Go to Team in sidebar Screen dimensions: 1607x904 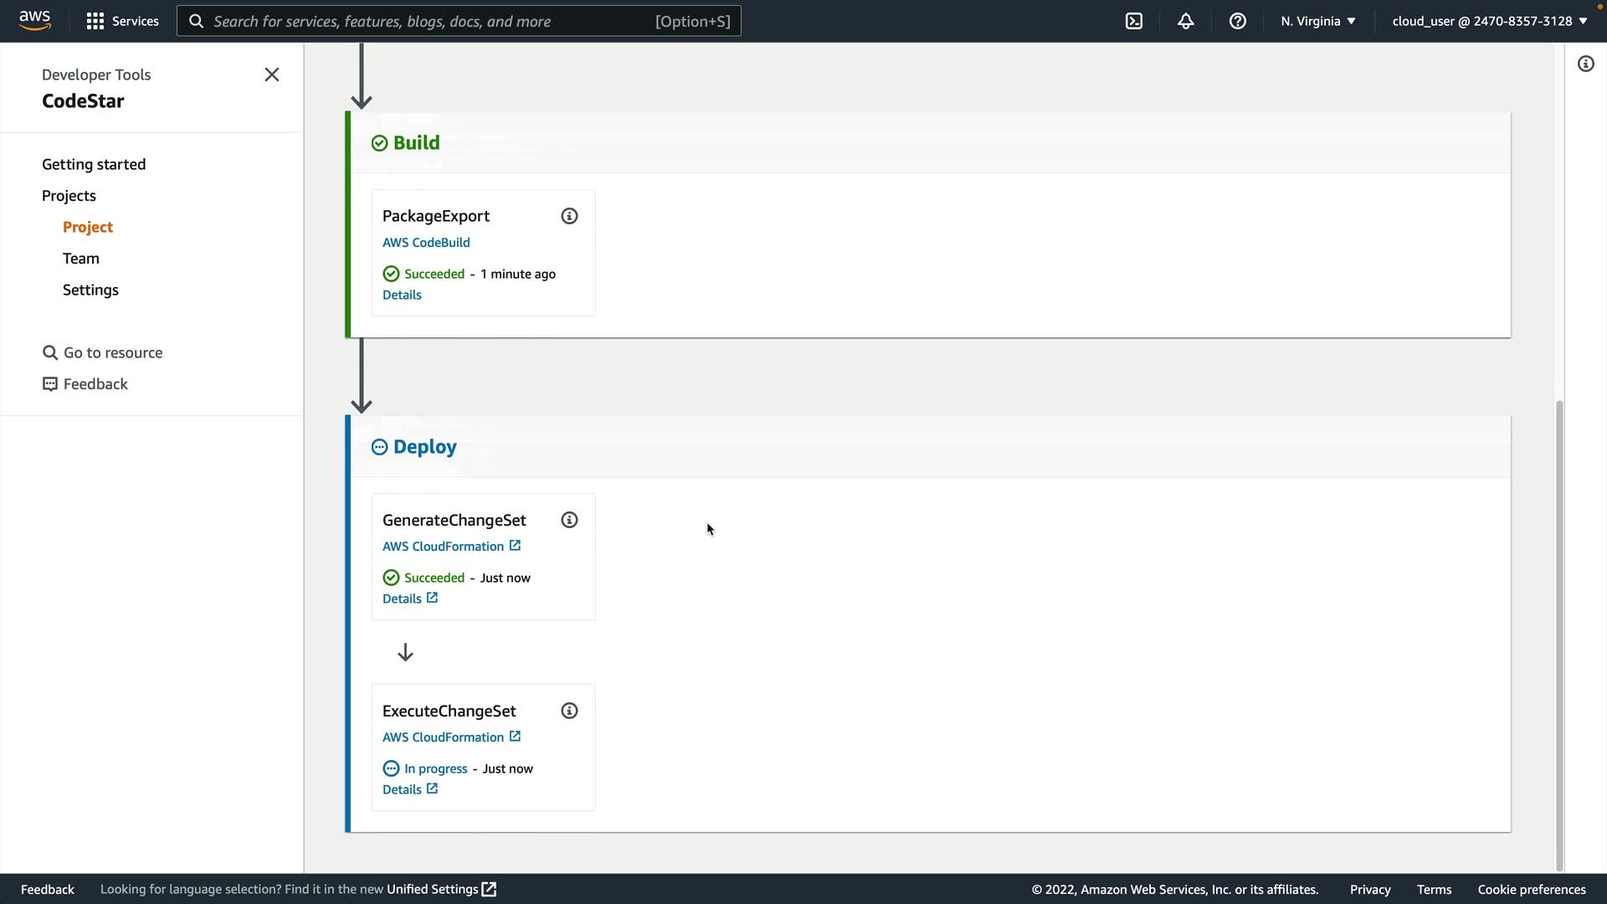(81, 259)
